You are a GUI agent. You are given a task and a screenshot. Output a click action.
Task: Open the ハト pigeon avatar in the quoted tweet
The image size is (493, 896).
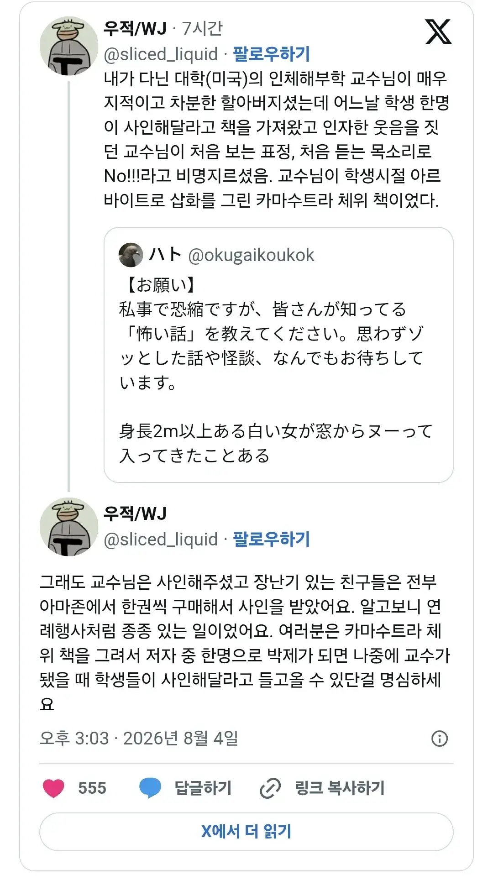(x=131, y=255)
